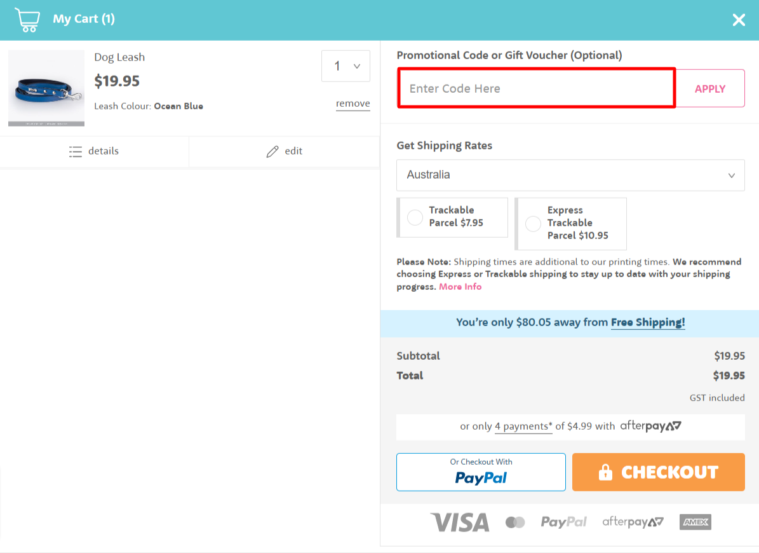The image size is (759, 553).
Task: Expand the Australia country dropdown
Action: 570,175
